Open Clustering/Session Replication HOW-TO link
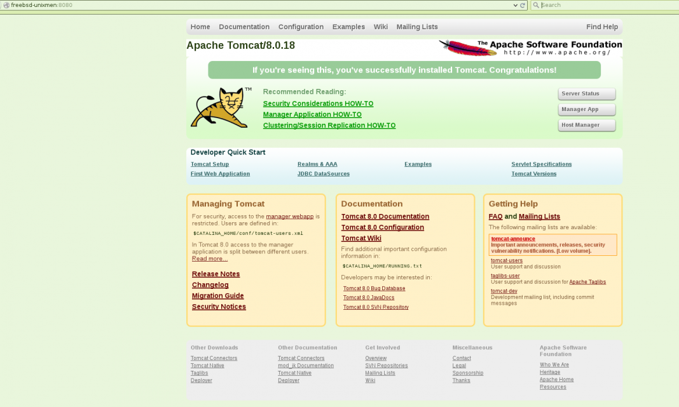Image resolution: width=679 pixels, height=407 pixels. (x=329, y=126)
